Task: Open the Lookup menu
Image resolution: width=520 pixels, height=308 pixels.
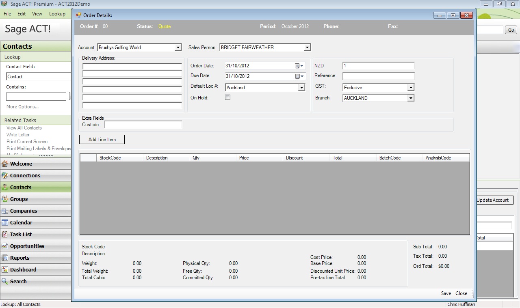Action: pos(57,14)
